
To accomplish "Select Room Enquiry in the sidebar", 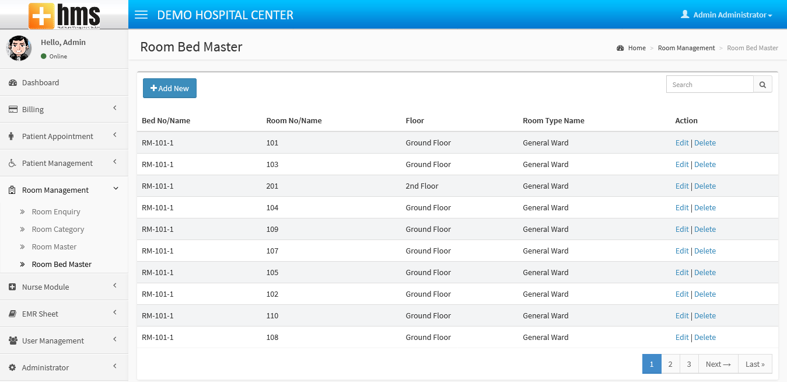I will click(x=56, y=212).
